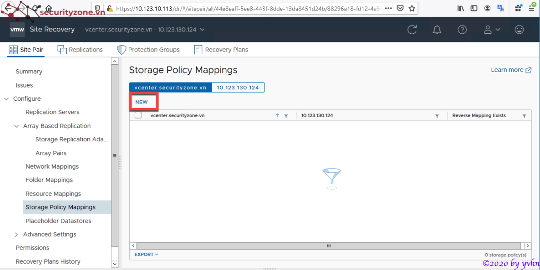Expand Advanced Settings node
Image resolution: width=540 pixels, height=270 pixels.
[x=16, y=234]
